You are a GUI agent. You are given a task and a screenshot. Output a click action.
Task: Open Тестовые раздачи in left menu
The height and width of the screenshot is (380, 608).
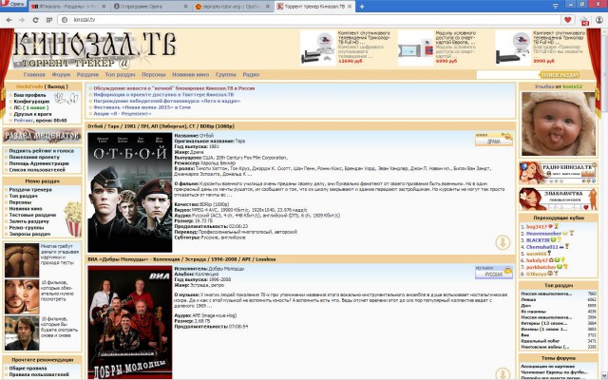(x=32, y=215)
